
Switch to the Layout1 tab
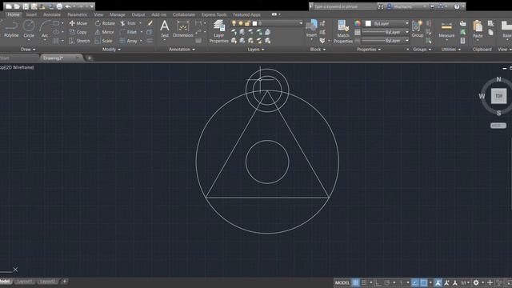(x=25, y=282)
